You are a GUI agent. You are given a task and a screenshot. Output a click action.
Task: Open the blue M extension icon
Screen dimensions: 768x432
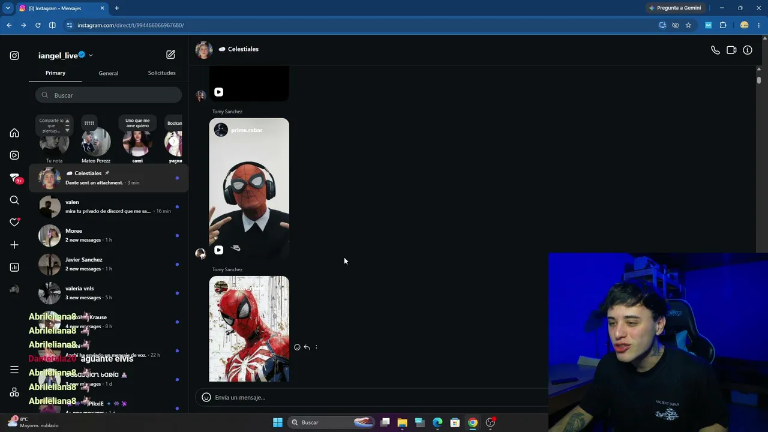pos(709,25)
